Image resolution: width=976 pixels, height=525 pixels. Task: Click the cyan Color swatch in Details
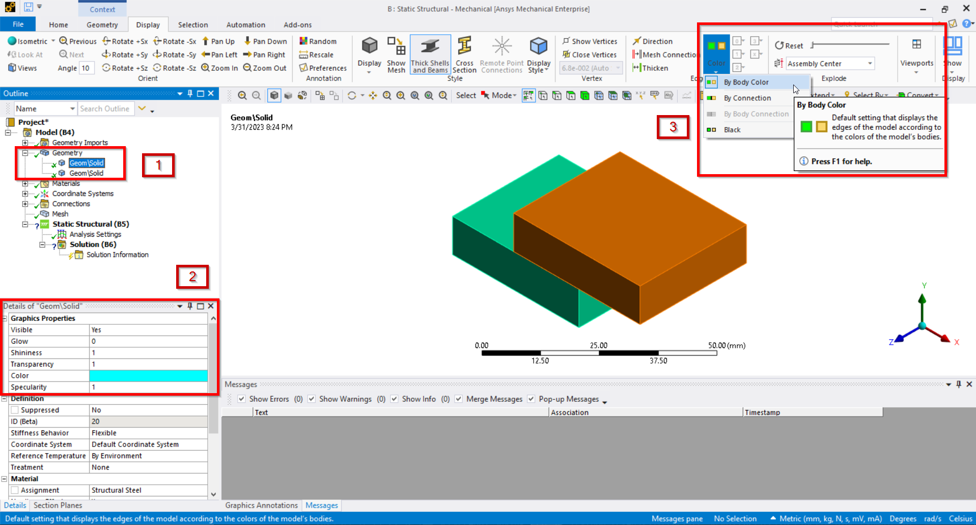click(148, 376)
